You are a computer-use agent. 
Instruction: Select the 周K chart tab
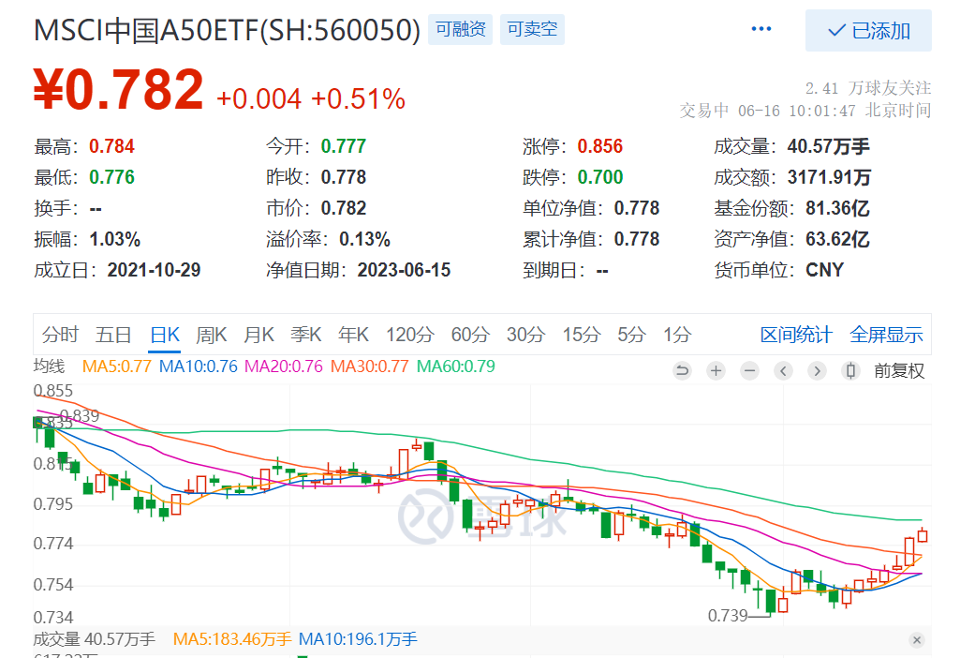click(212, 335)
